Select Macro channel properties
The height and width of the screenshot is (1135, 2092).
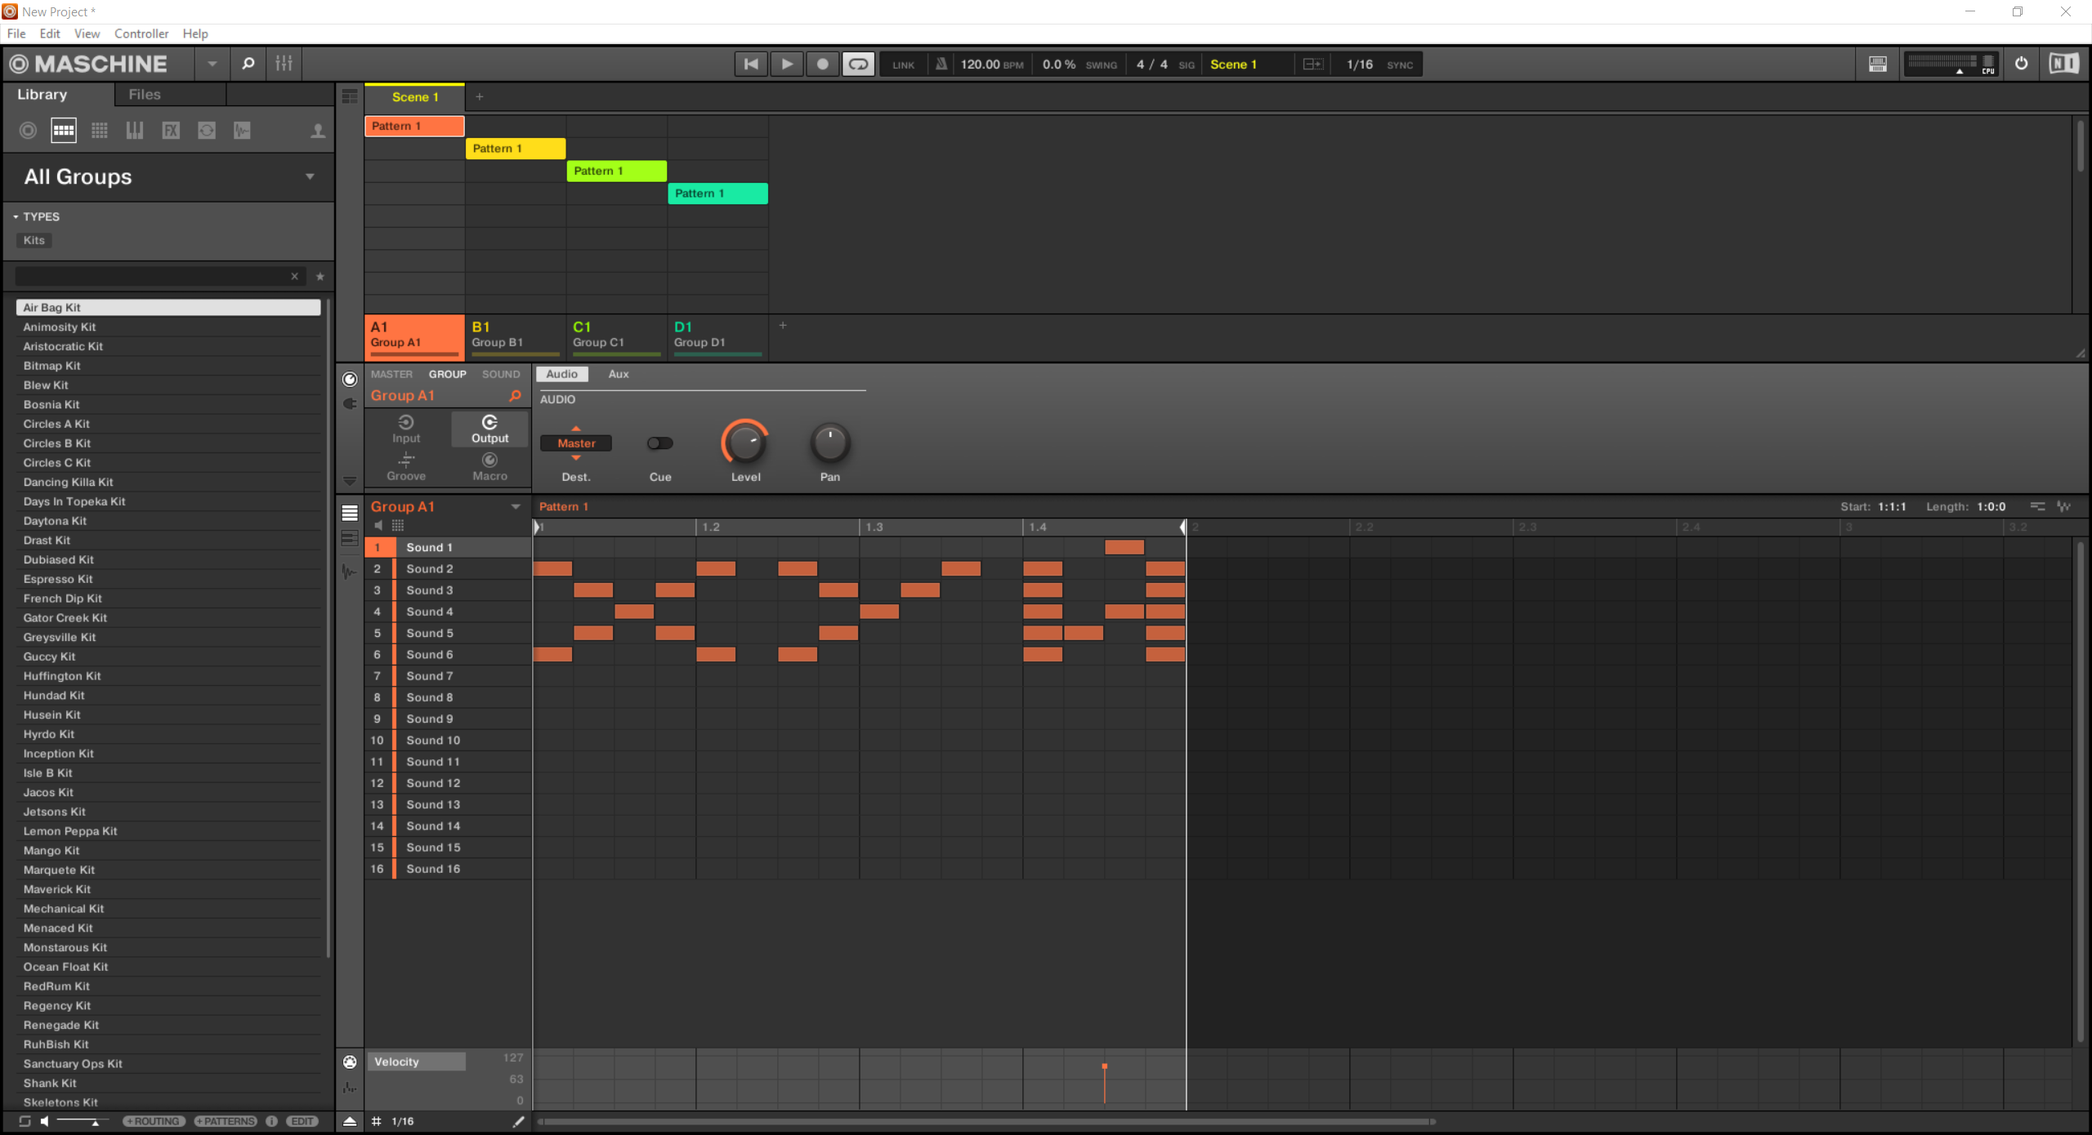point(489,466)
